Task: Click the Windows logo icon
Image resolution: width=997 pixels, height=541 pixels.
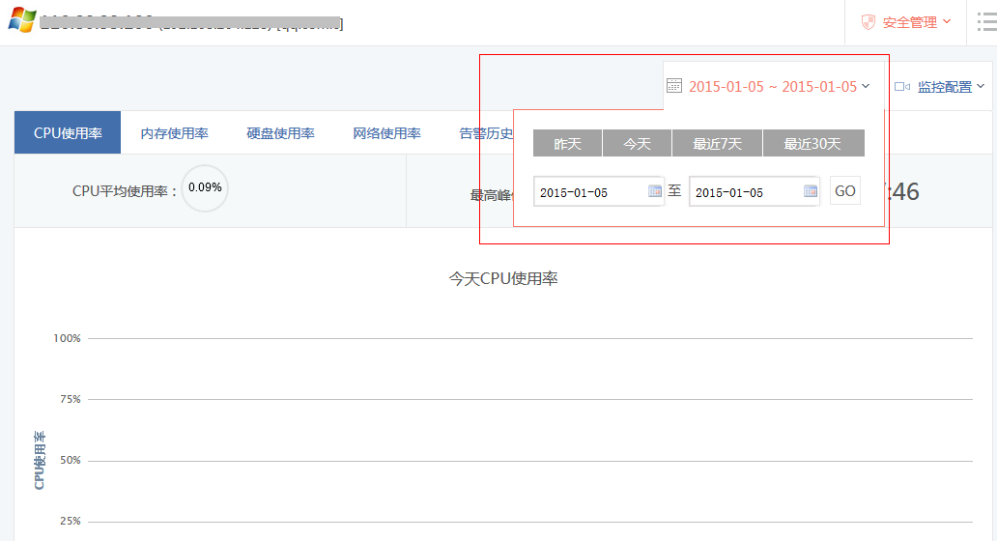Action: (x=22, y=20)
